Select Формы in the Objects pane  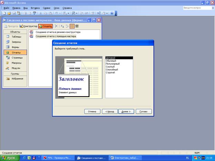pyautogui.click(x=15, y=47)
